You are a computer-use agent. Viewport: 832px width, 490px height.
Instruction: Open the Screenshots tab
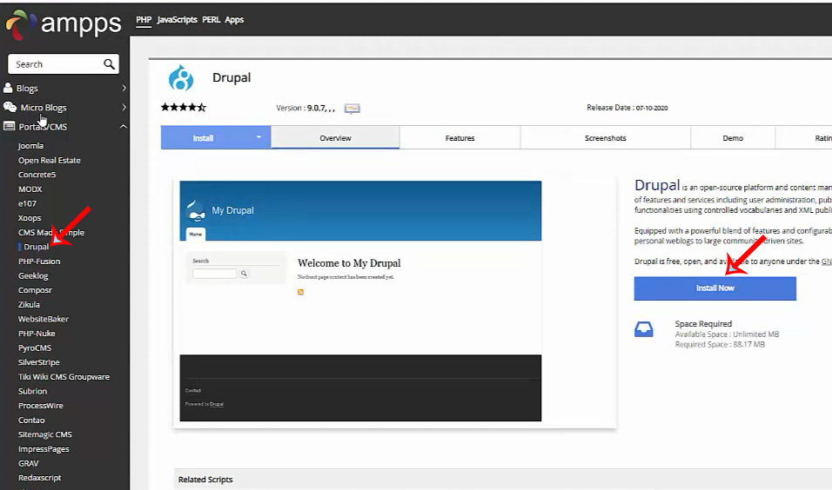click(605, 138)
